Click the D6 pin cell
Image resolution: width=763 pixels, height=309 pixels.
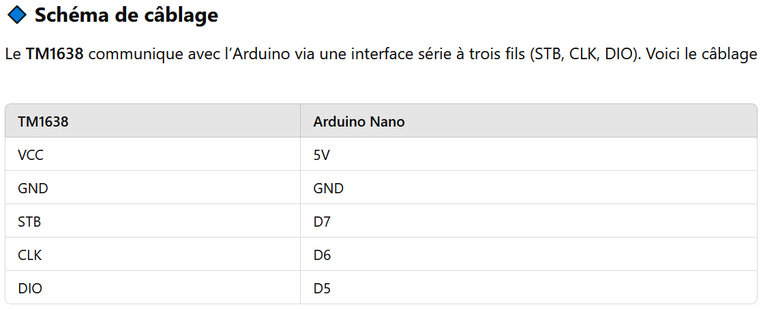coord(528,254)
